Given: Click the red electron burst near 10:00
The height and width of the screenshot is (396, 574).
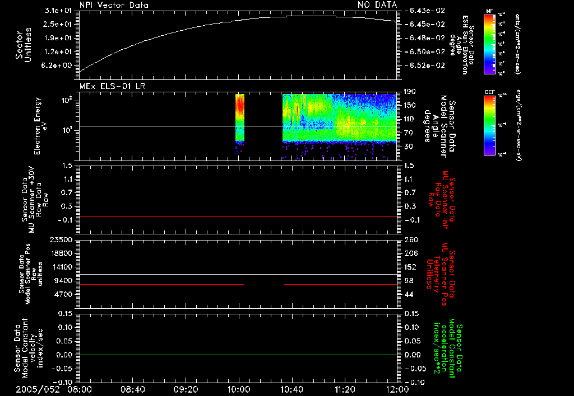Looking at the screenshot, I should coord(240,117).
